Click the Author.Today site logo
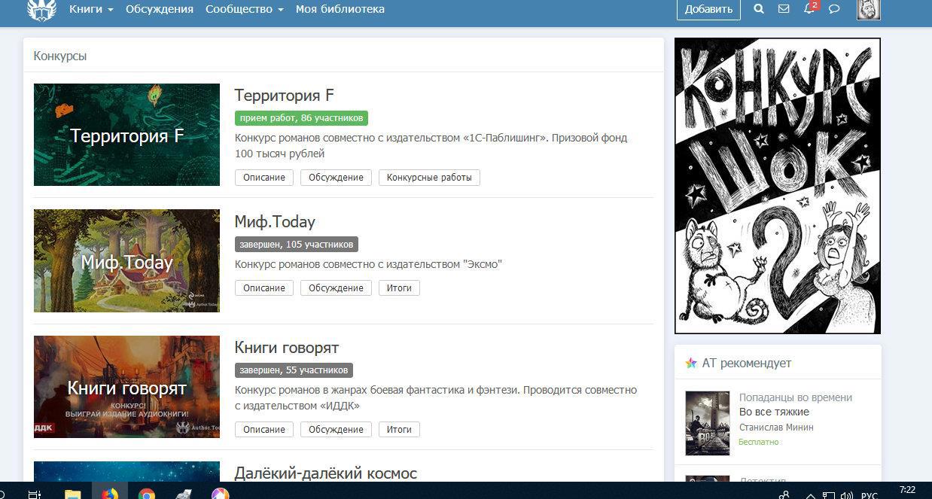Image resolution: width=932 pixels, height=499 pixels. click(x=41, y=9)
